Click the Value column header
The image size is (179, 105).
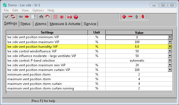pyautogui.click(x=139, y=33)
